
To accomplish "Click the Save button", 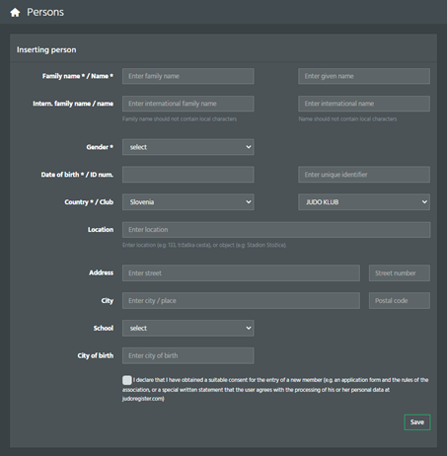I will click(x=417, y=422).
